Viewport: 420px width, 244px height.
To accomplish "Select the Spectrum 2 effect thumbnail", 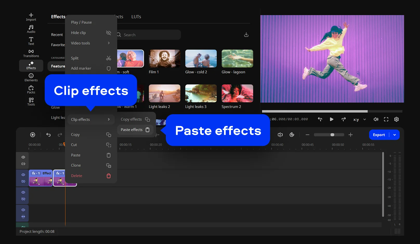I will tap(237, 93).
